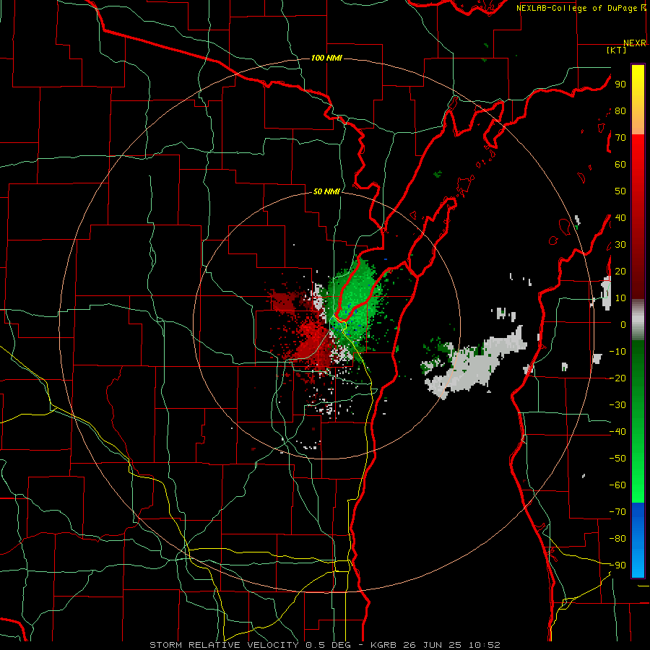Click the -70 knot scale label
This screenshot has width=650, height=650.
(617, 512)
